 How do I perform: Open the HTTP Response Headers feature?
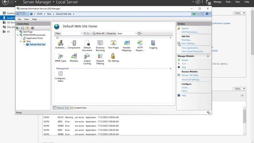[140, 46]
